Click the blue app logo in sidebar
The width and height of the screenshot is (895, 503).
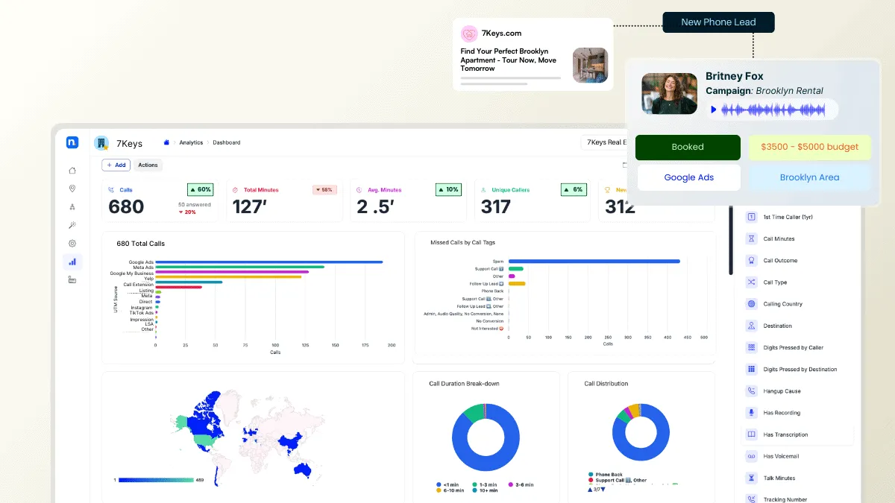click(72, 142)
